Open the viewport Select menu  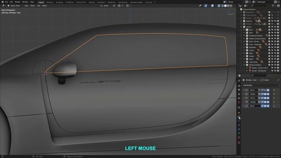point(32,6)
